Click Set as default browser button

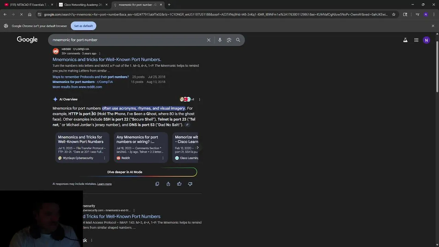click(83, 26)
